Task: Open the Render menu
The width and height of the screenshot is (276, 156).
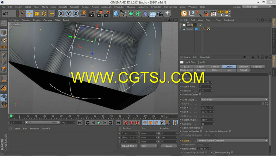Action: click(x=86, y=7)
